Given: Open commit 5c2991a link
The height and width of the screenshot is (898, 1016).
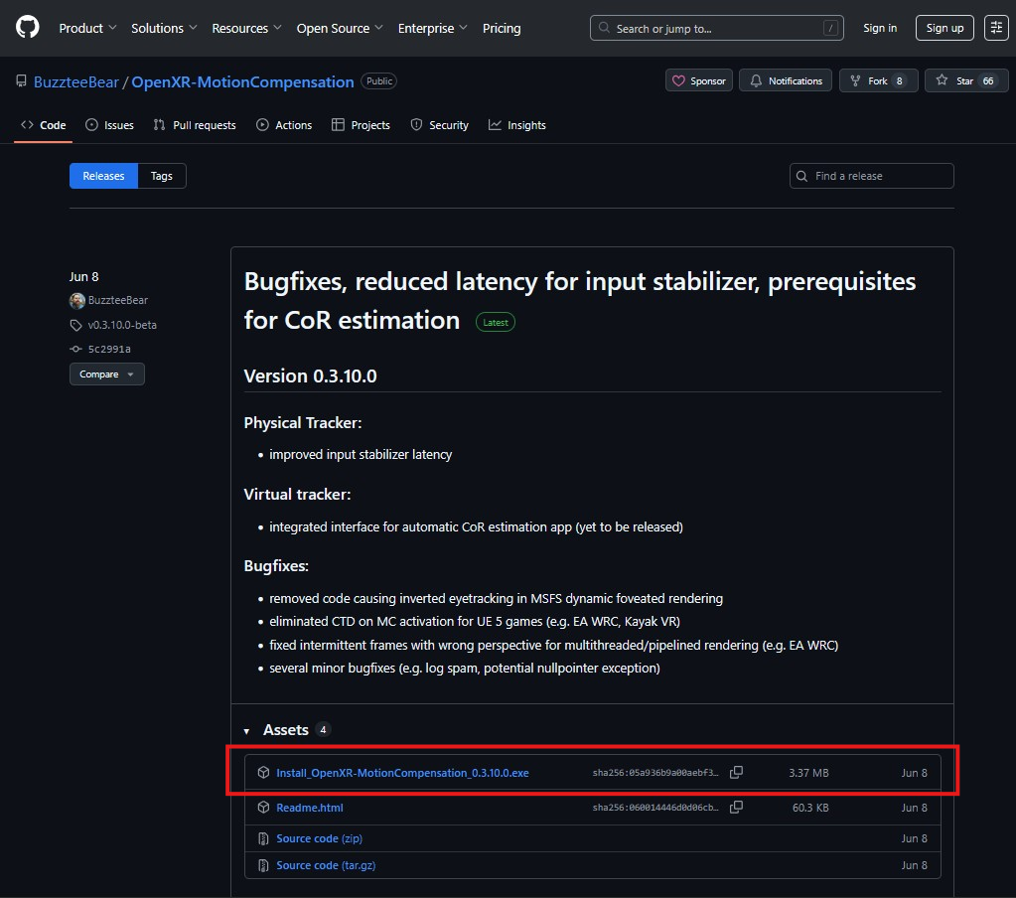Looking at the screenshot, I should (109, 350).
